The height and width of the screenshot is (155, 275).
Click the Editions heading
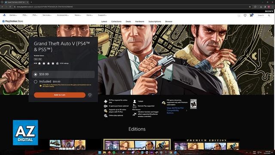pos(137,129)
